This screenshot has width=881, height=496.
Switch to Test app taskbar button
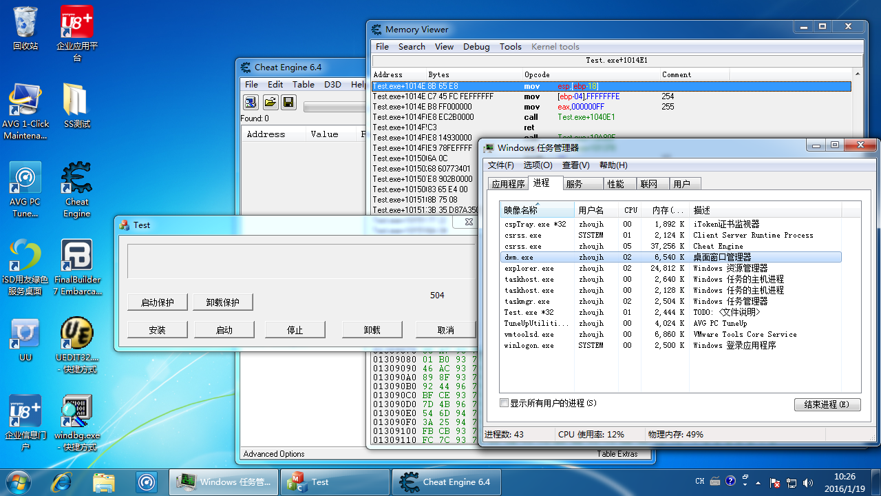point(336,482)
